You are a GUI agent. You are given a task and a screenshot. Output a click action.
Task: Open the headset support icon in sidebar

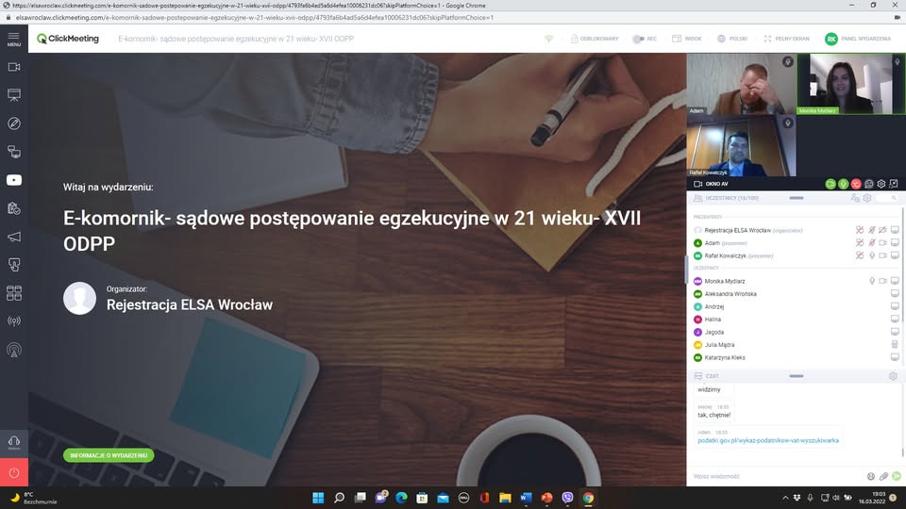pyautogui.click(x=14, y=443)
